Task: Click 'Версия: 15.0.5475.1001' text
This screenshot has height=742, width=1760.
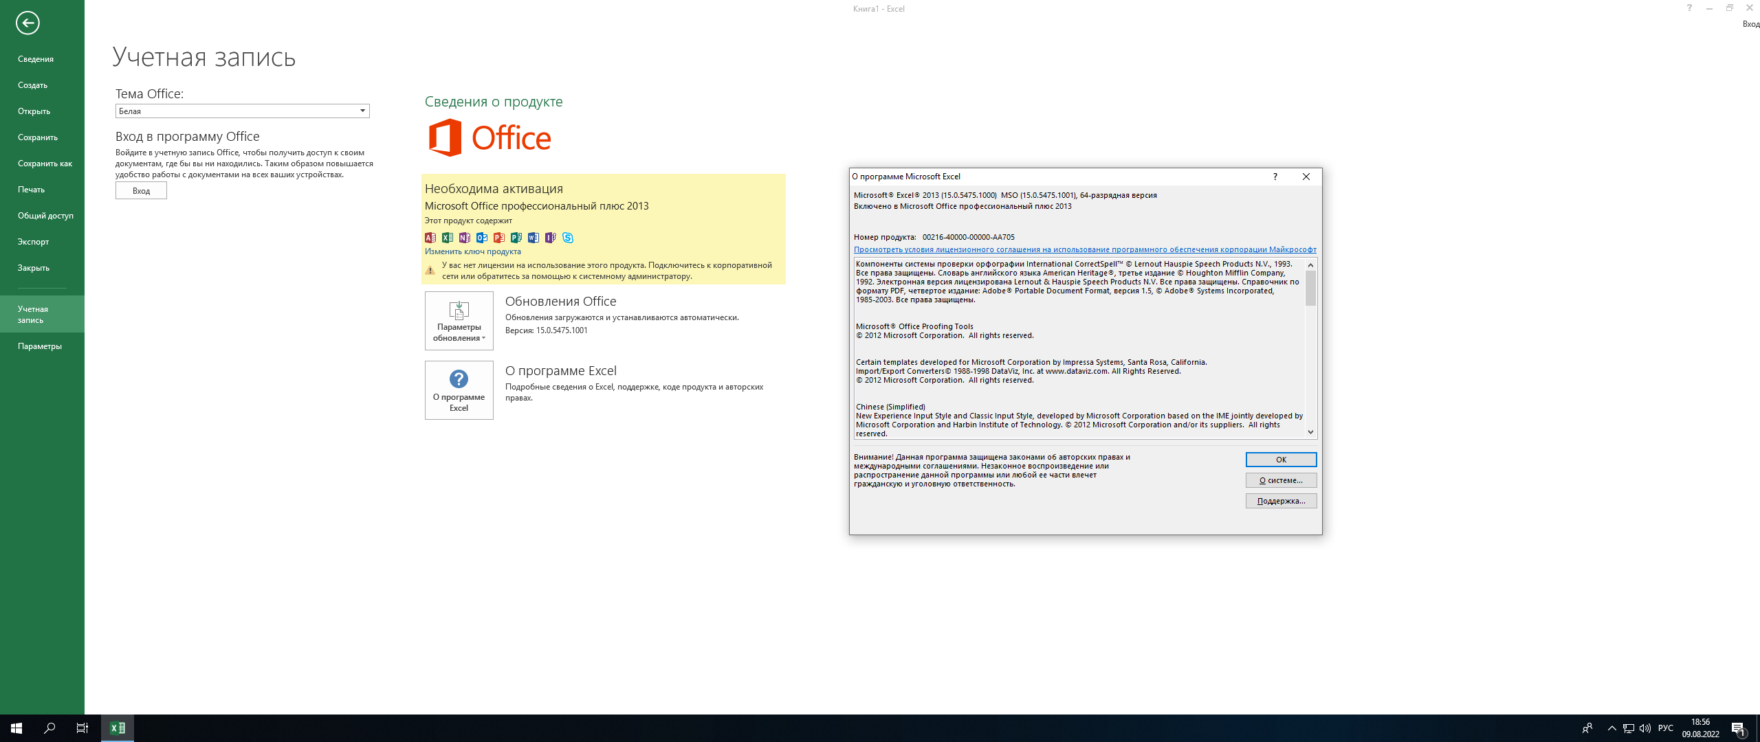Action: point(547,330)
